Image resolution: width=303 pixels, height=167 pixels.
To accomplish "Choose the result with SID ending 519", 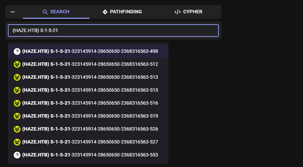I will pos(90,116).
